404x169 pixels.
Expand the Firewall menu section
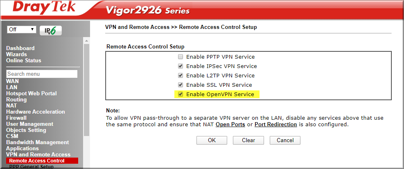(16, 118)
